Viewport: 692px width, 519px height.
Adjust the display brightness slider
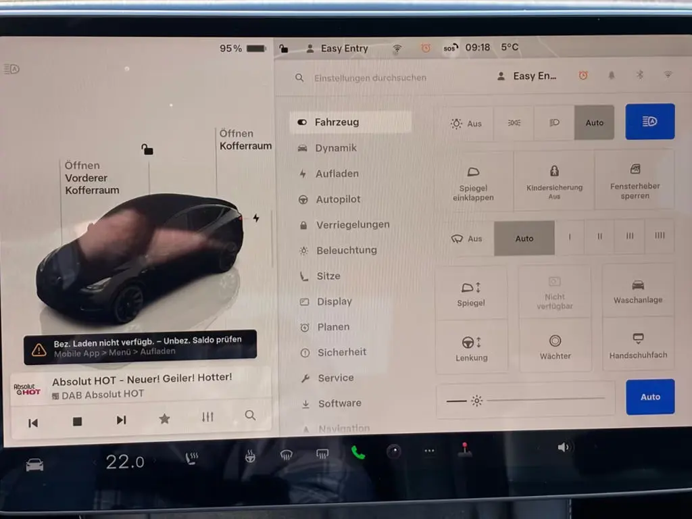click(525, 400)
